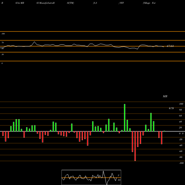This screenshot has width=185, height=185.
Task: Click the '60' label on MR axis
Action: coord(181,116)
